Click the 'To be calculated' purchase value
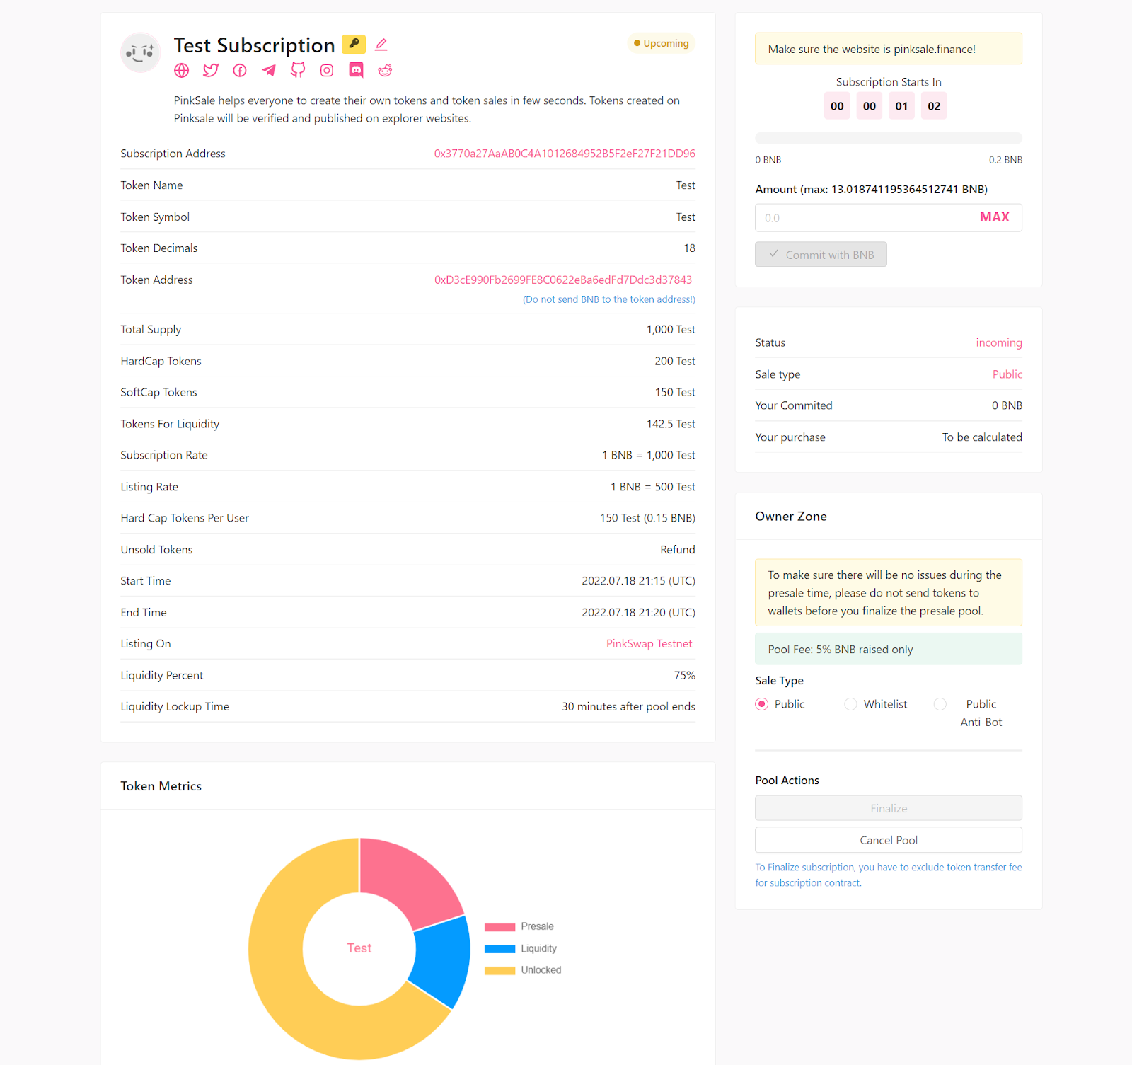 pos(982,437)
